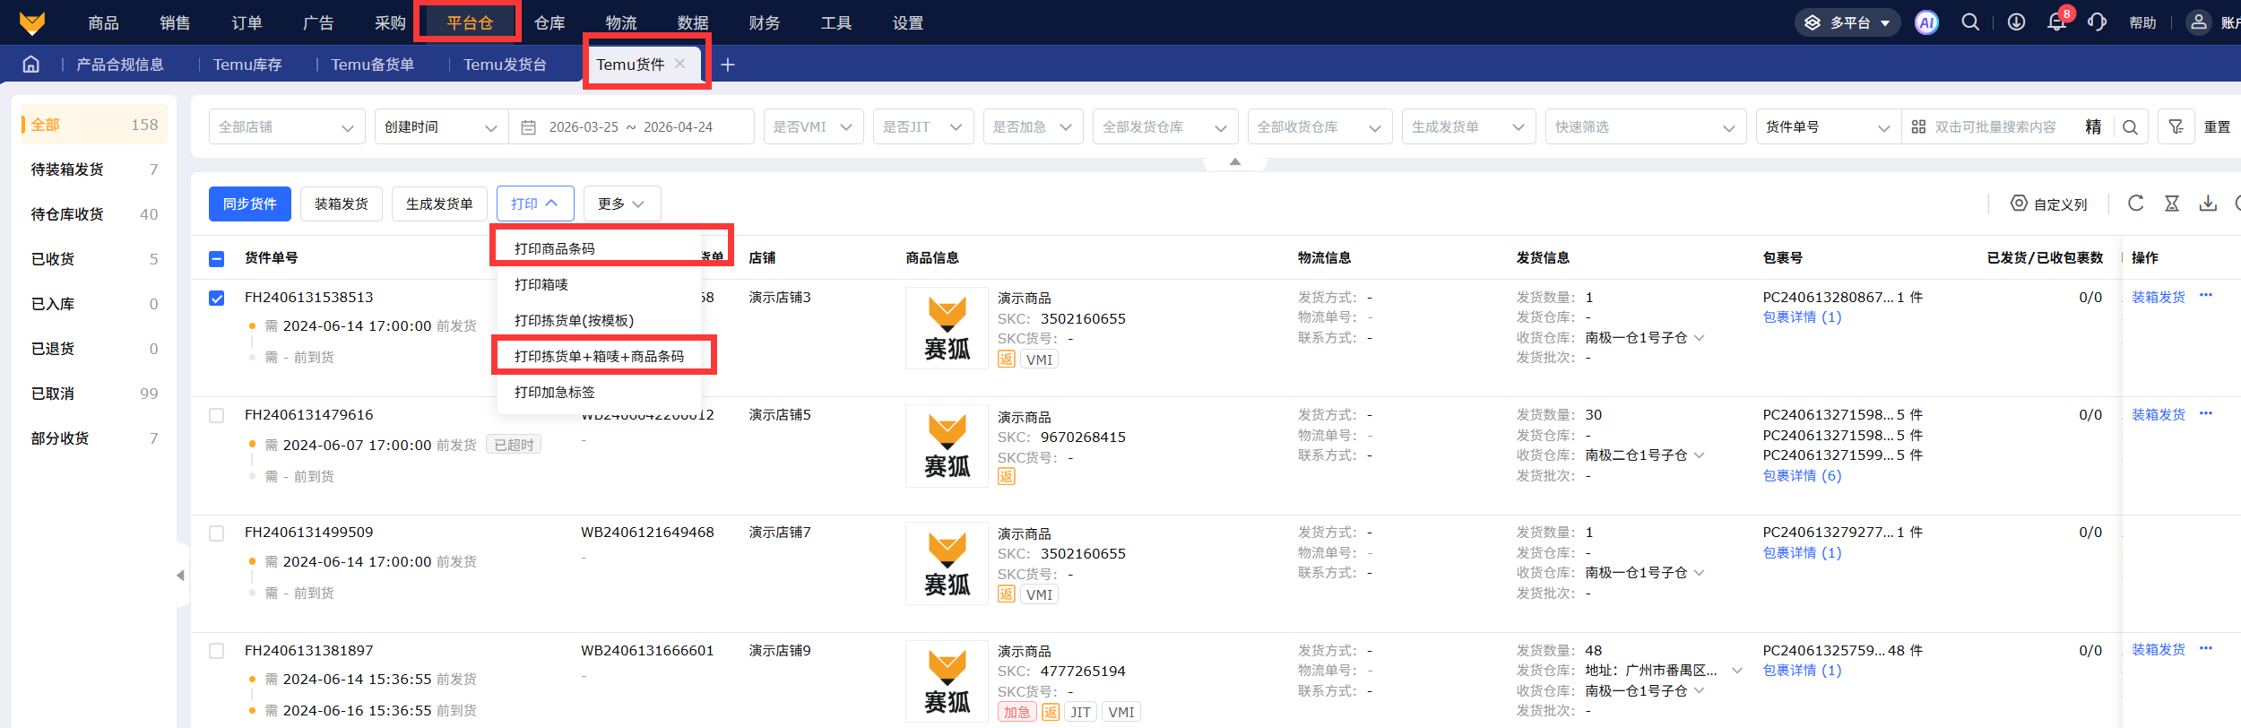Check the row FH2406131381897 checkbox
Image resolution: width=2241 pixels, height=728 pixels.
(216, 651)
